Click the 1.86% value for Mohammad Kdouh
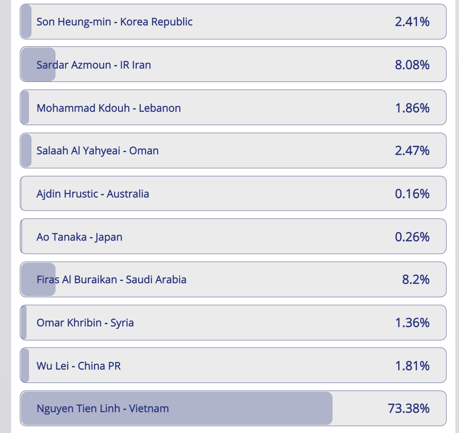This screenshot has width=459, height=433. click(412, 108)
